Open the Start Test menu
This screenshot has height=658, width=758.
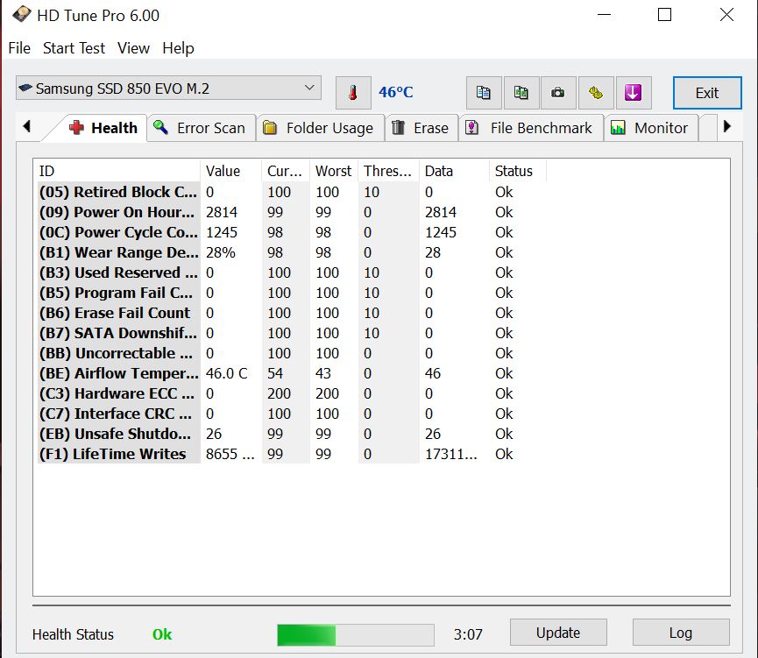click(74, 48)
